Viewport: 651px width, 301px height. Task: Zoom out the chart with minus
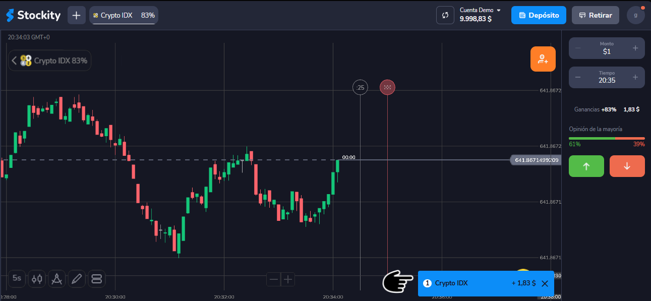click(x=274, y=279)
